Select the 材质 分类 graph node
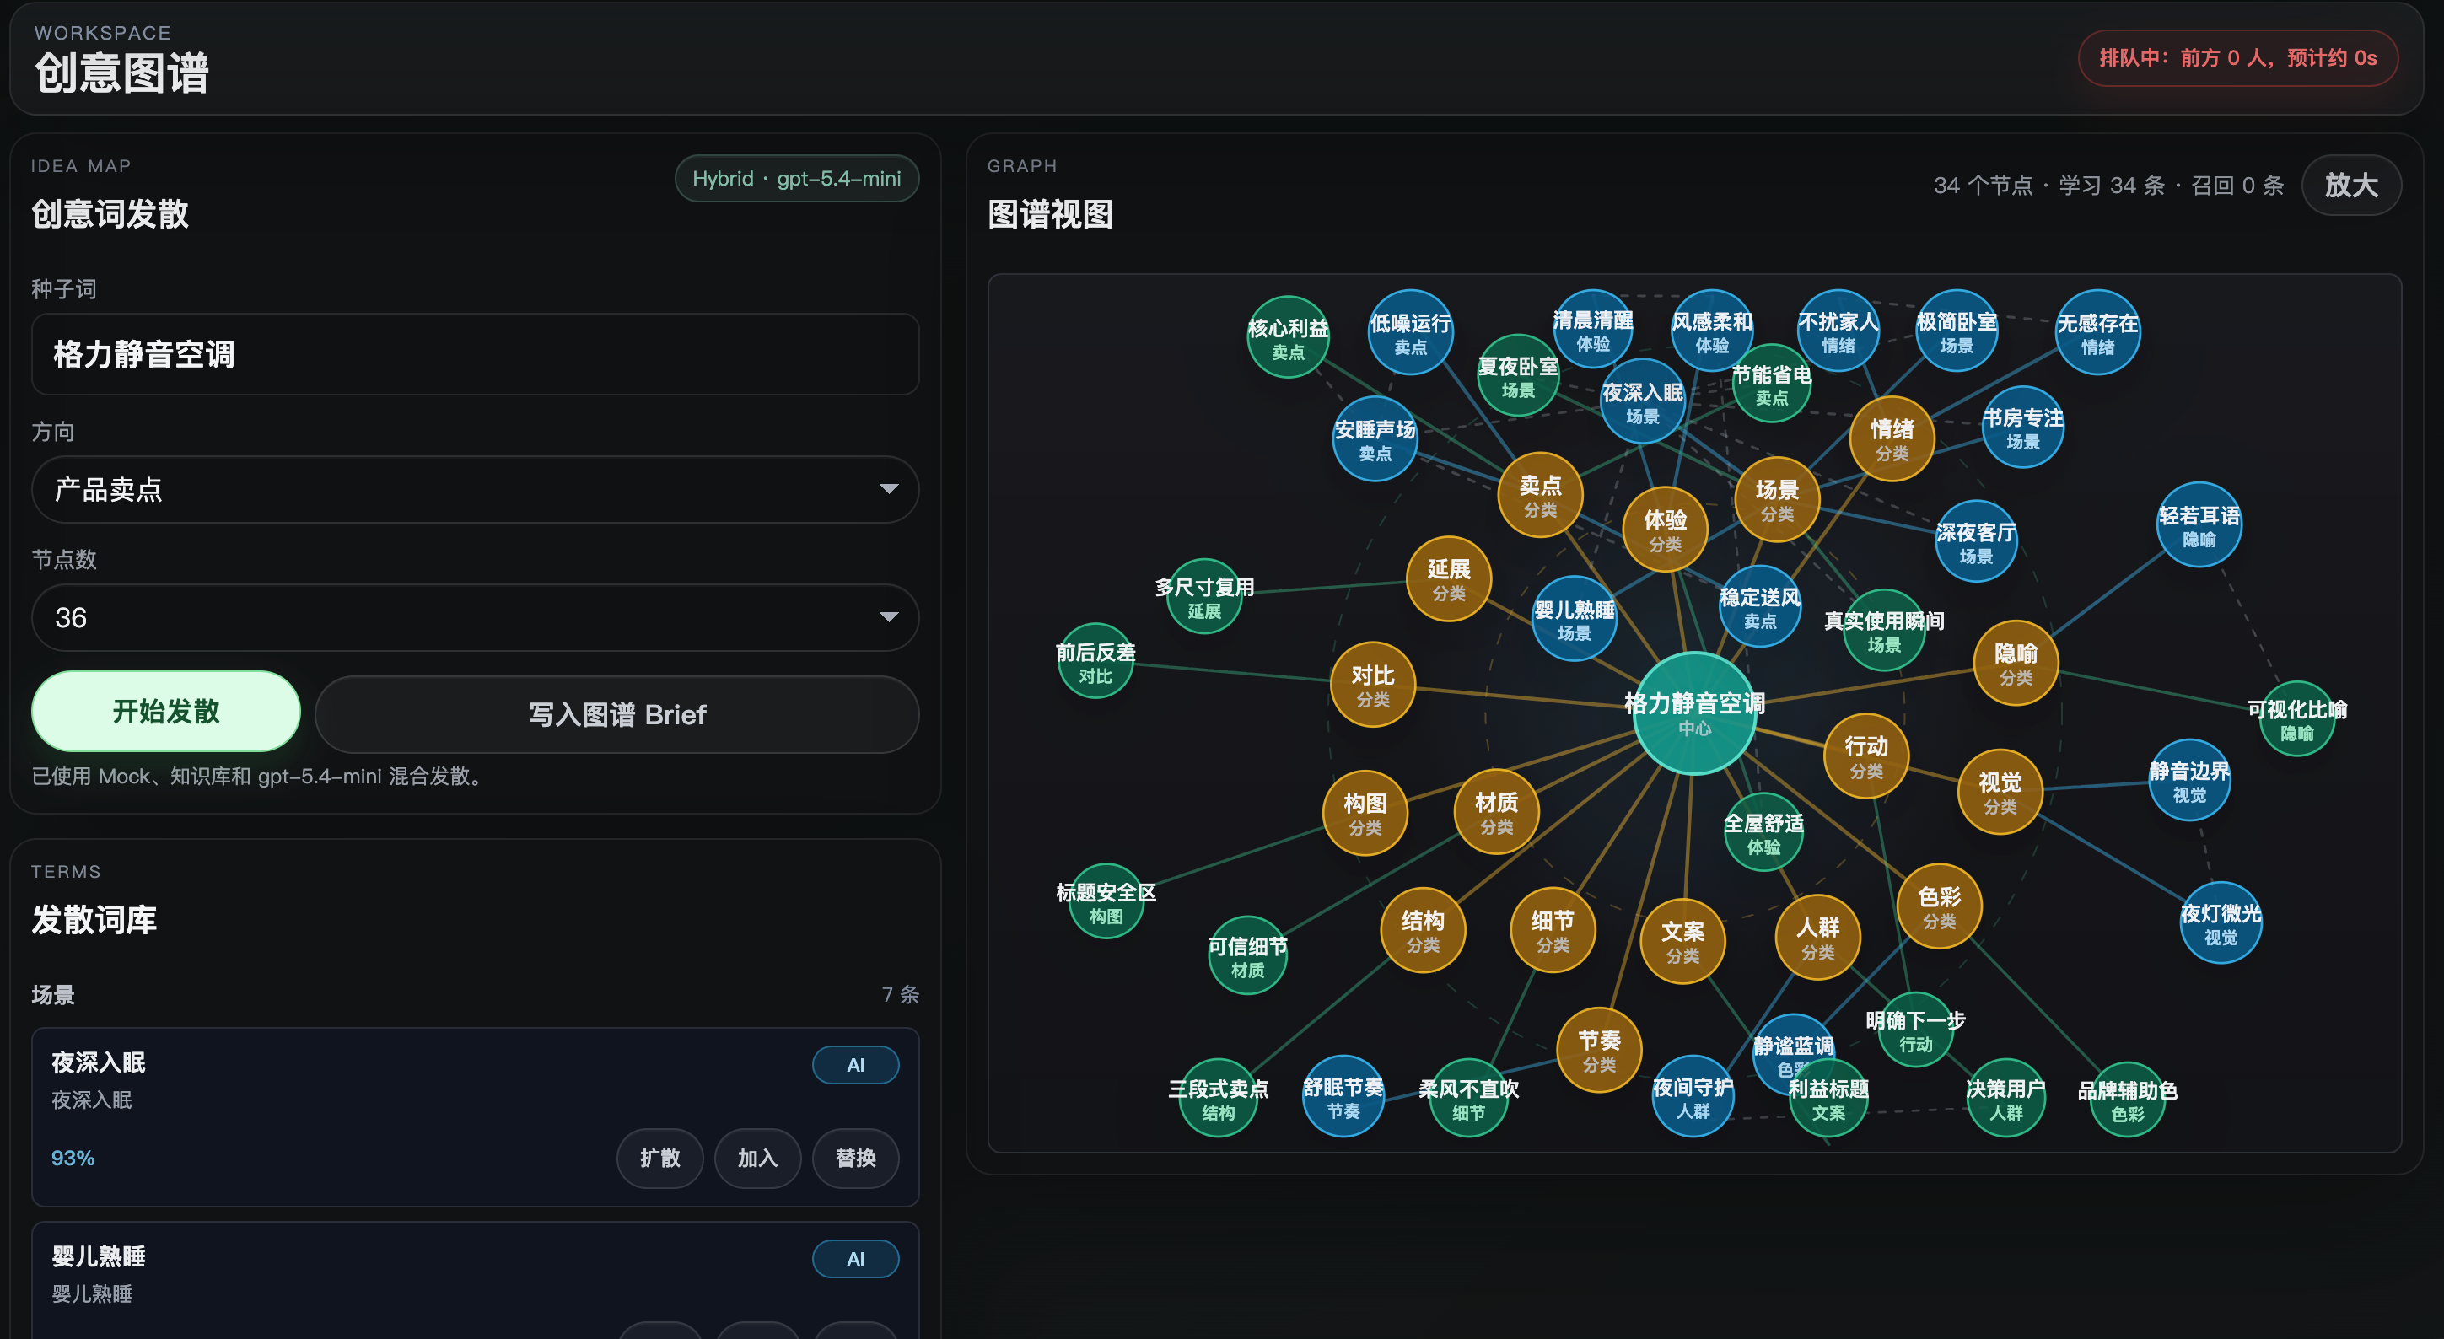The width and height of the screenshot is (2444, 1339). (1496, 812)
